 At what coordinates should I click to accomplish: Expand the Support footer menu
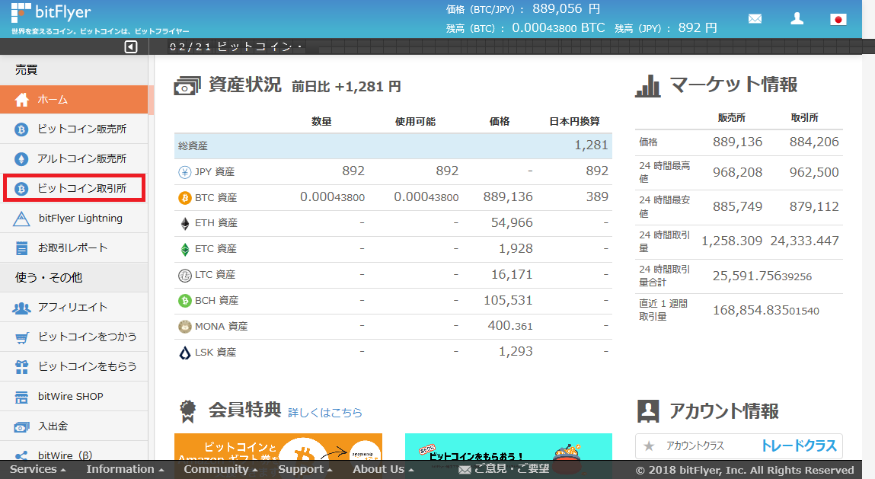[305, 470]
